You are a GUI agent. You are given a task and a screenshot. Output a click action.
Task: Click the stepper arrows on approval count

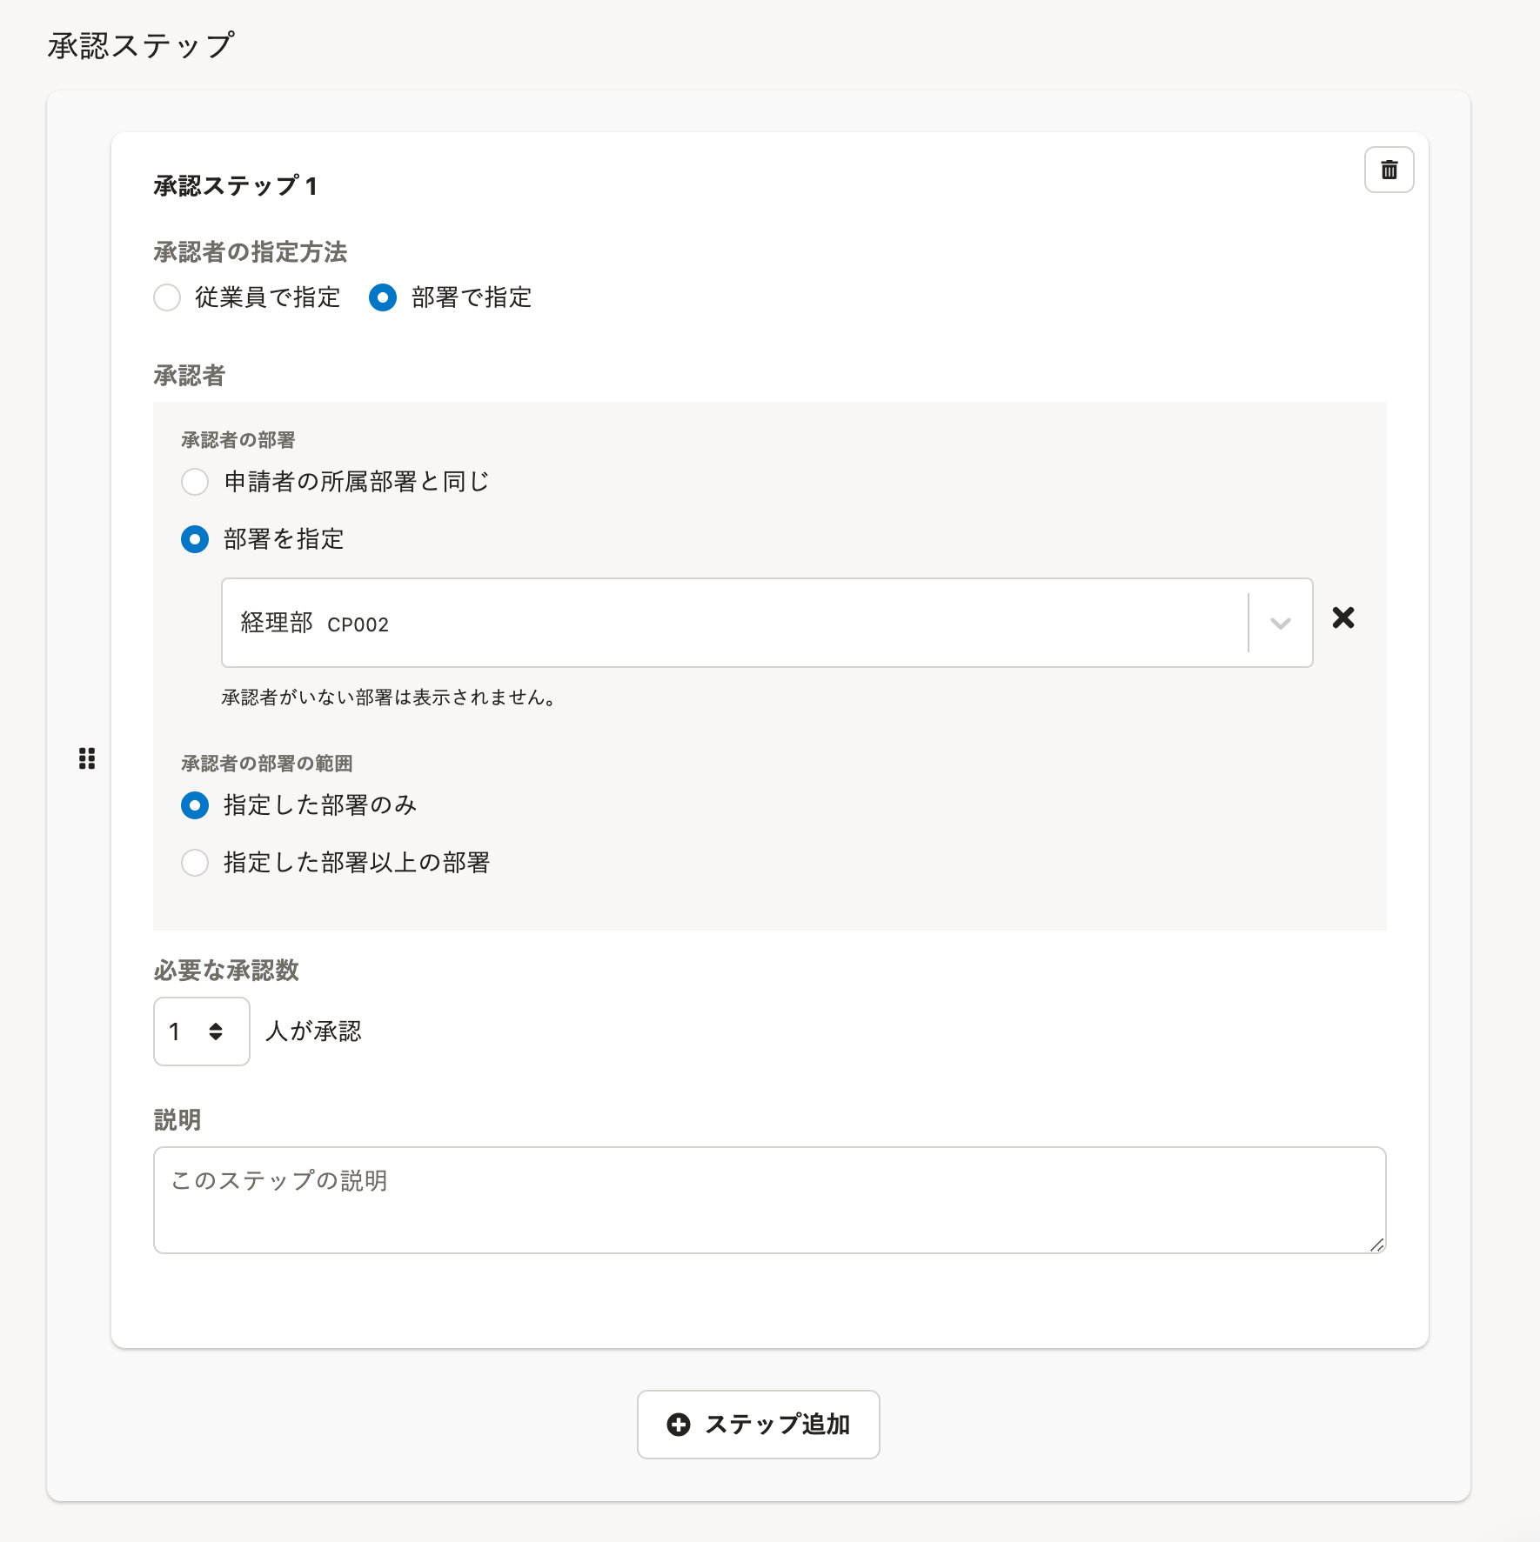pyautogui.click(x=216, y=1031)
